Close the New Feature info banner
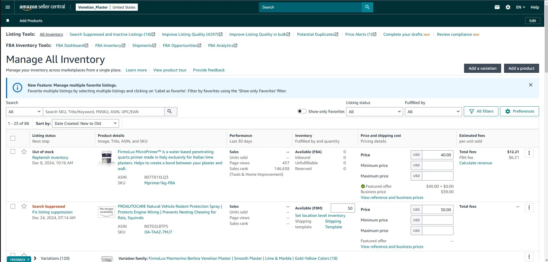Image resolution: width=548 pixels, height=262 pixels. pos(531,85)
